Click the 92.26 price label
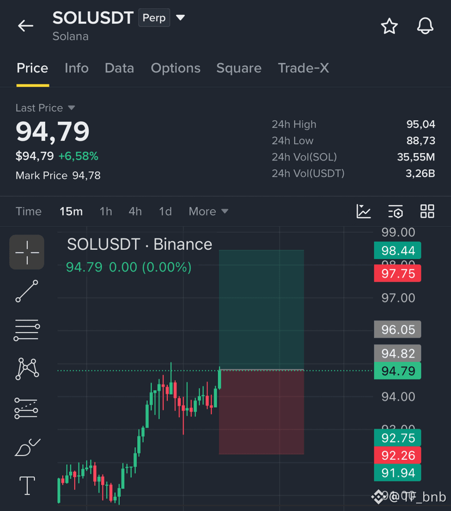 398,455
